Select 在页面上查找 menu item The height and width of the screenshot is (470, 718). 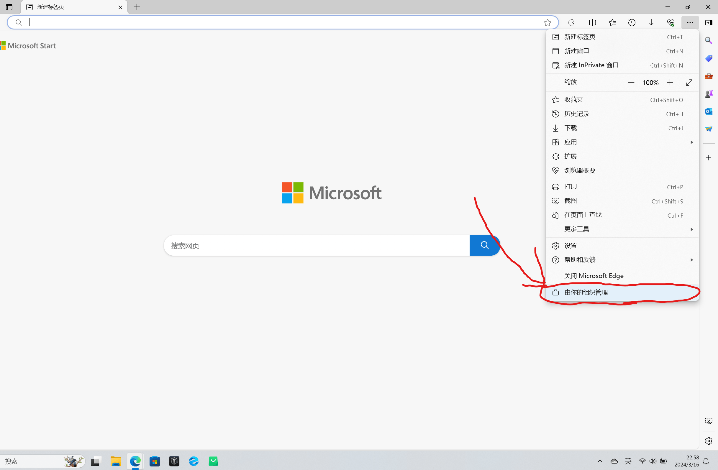coord(622,215)
